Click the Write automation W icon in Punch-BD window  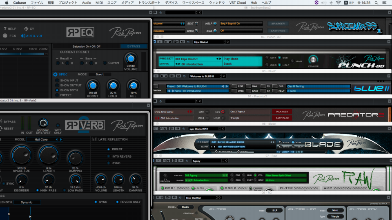170,42
